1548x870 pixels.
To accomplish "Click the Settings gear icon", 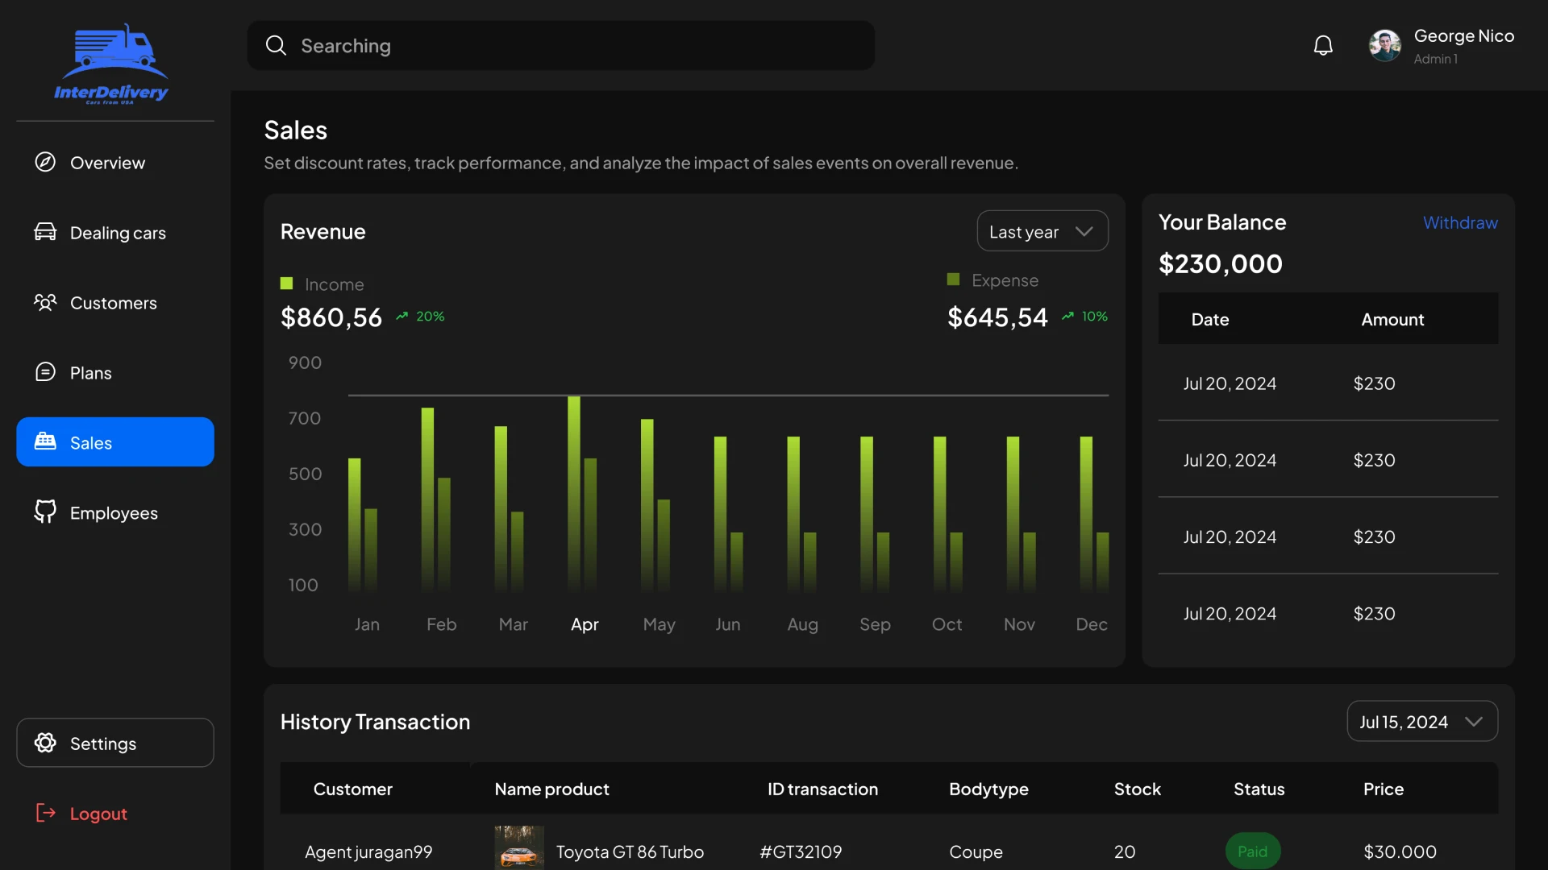I will 45,743.
